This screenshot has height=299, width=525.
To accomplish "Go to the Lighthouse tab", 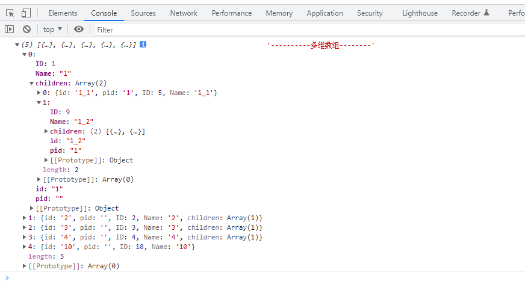I will tap(420, 13).
